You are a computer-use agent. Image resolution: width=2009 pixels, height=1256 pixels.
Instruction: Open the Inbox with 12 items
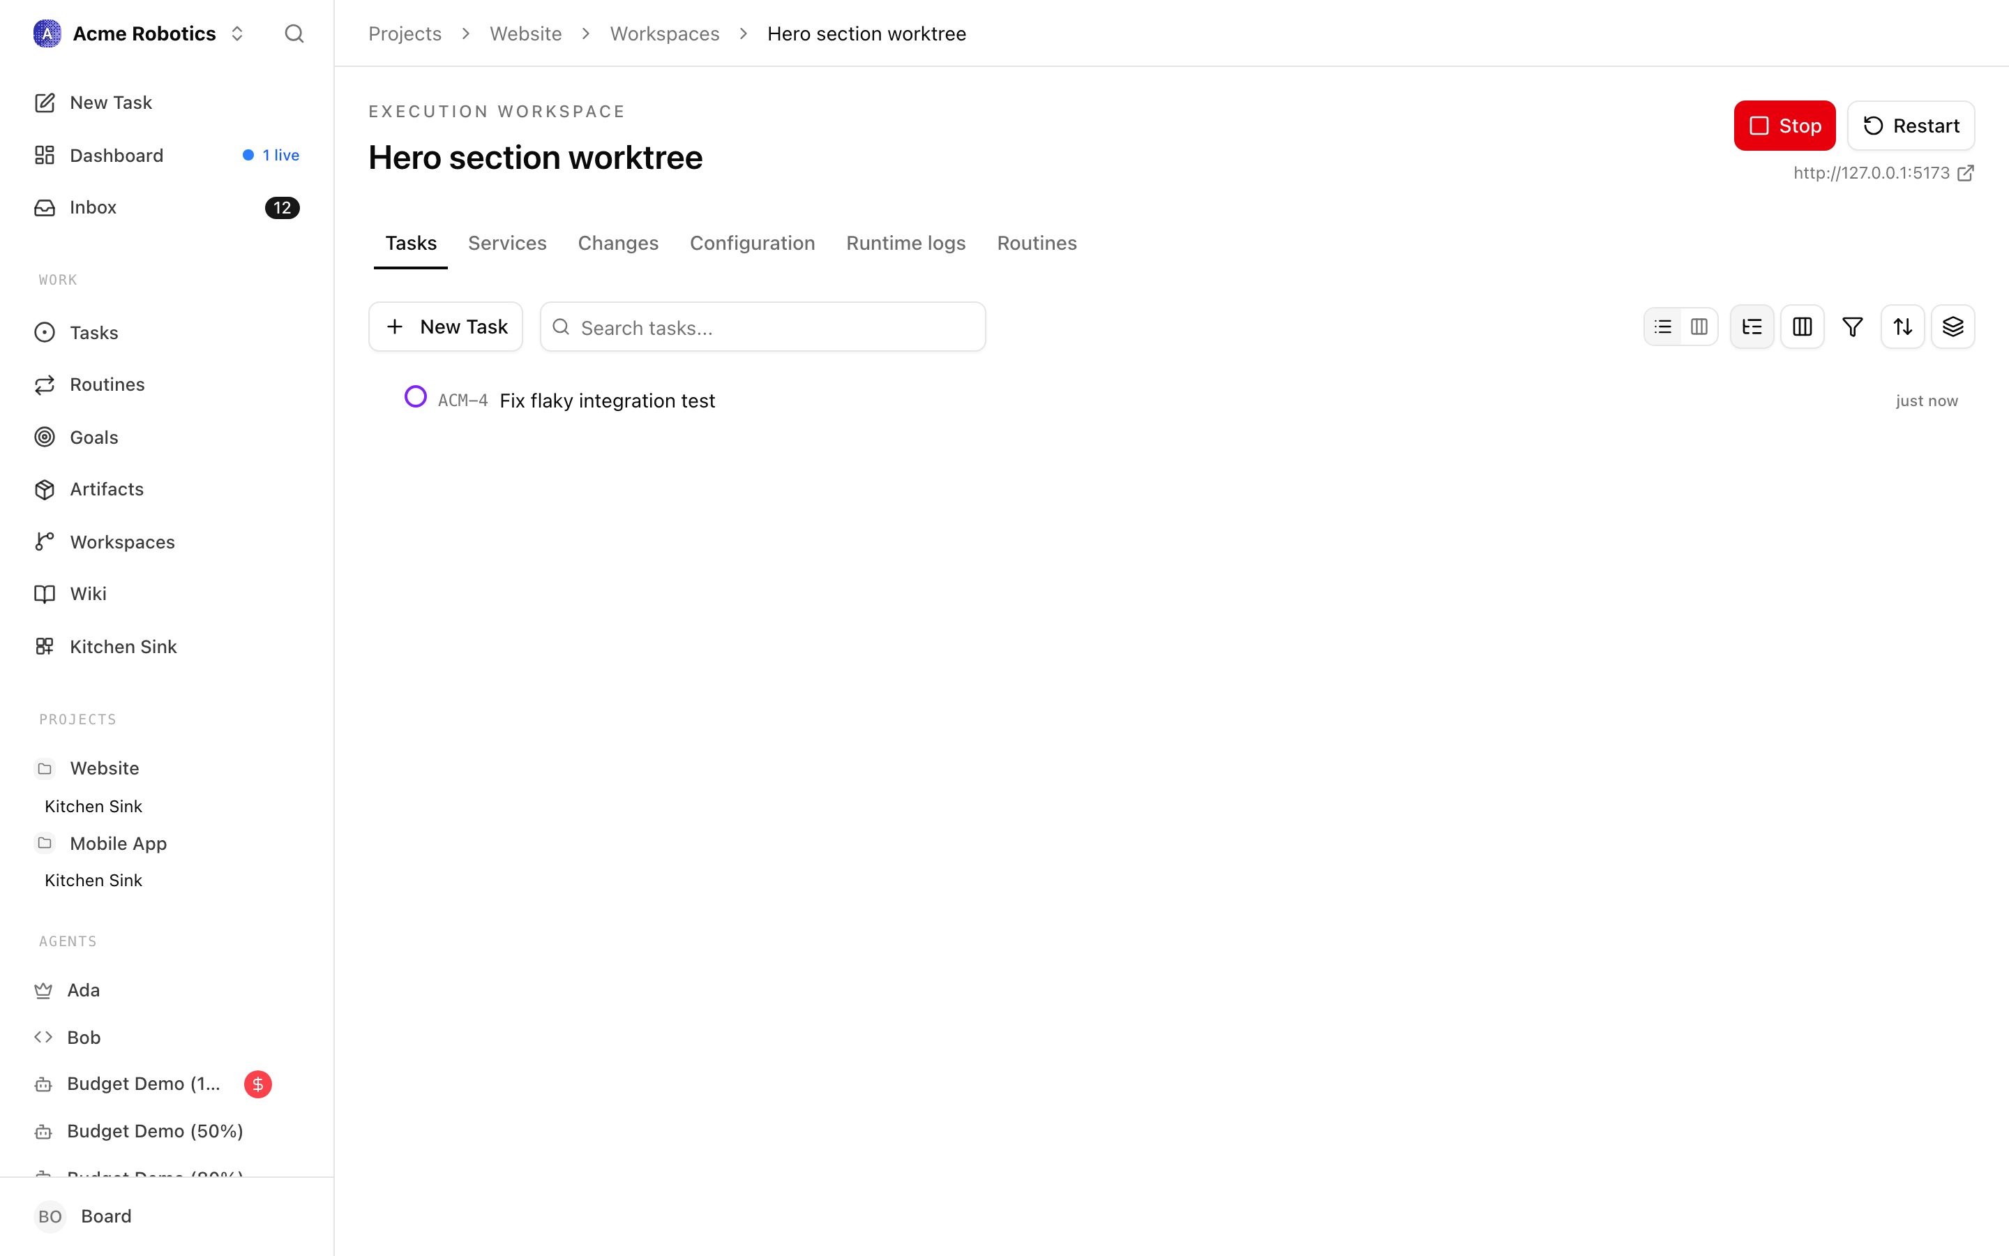167,208
